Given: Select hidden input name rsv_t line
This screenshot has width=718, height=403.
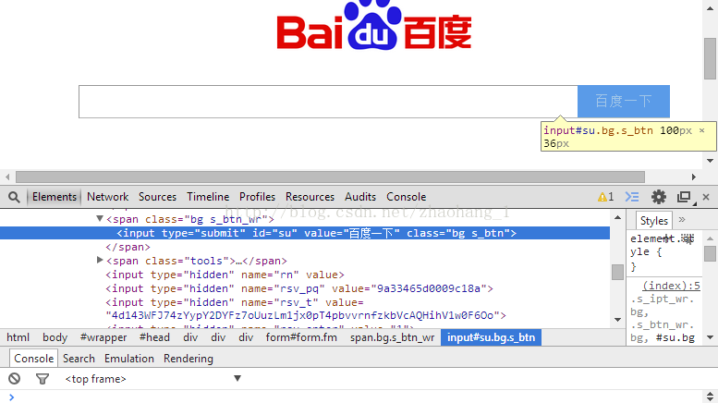Looking at the screenshot, I should click(x=306, y=309).
